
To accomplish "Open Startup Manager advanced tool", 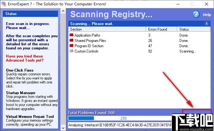I will (21, 93).
